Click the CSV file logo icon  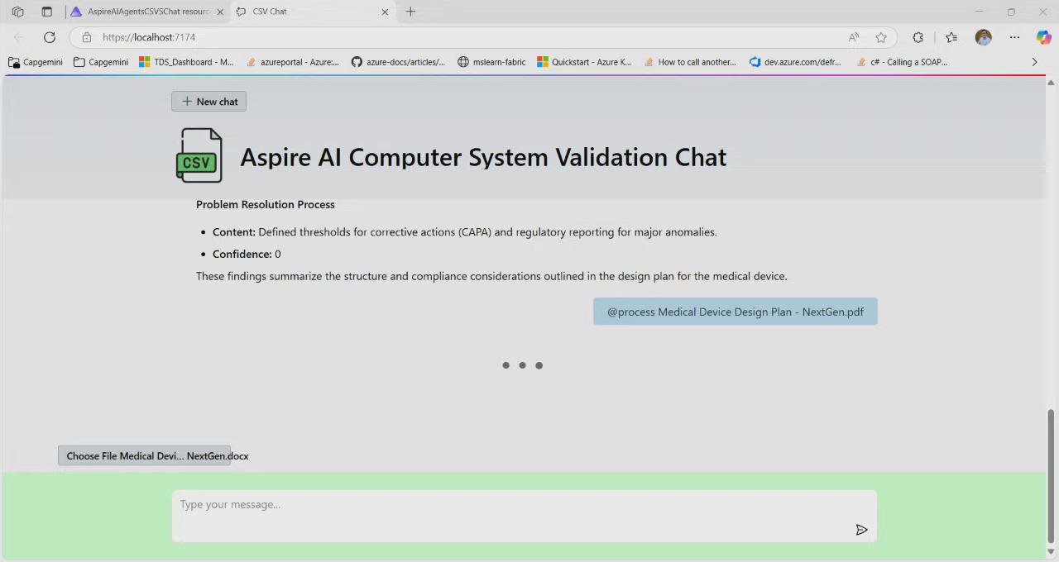pos(199,155)
